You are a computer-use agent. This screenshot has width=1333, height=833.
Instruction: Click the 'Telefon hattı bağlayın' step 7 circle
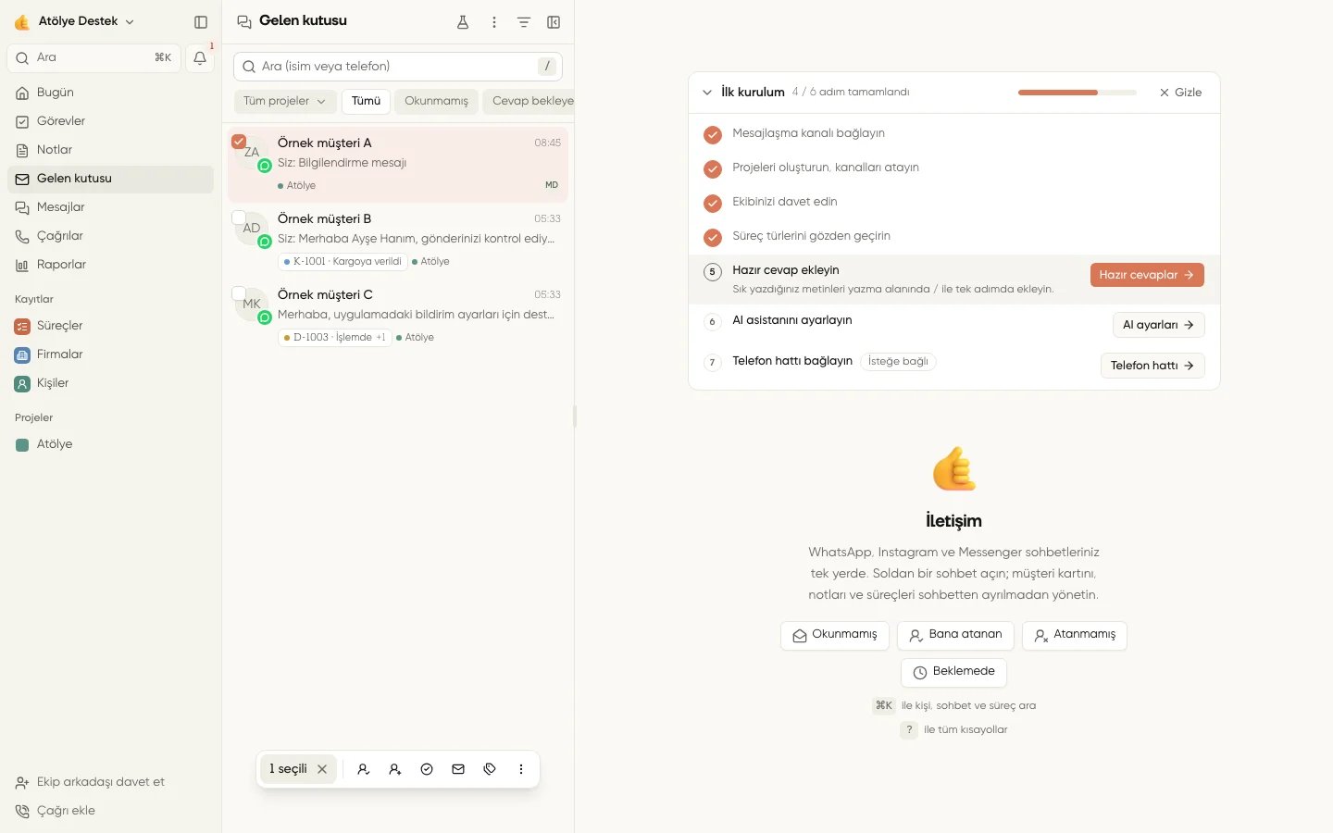tap(712, 362)
